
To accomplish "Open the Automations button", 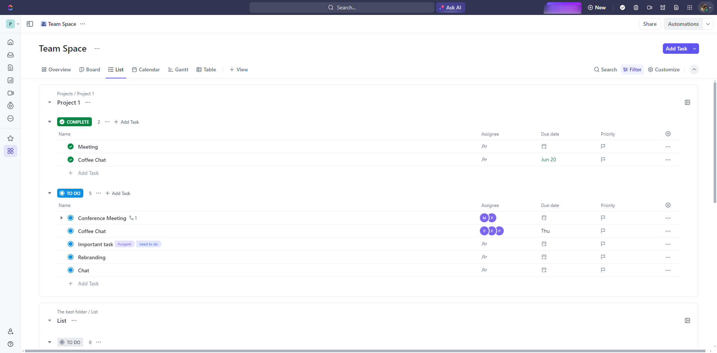I will 683,24.
